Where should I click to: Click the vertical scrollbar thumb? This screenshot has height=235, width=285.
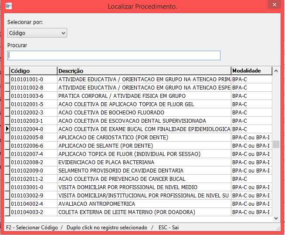[x=276, y=145]
